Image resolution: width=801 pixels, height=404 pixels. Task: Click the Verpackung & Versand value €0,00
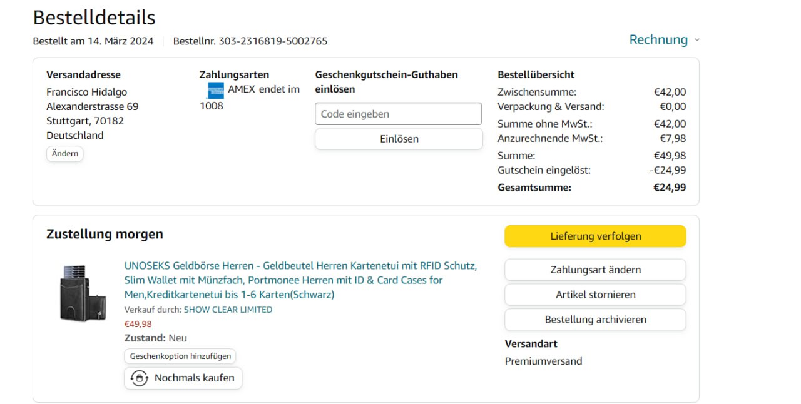pyautogui.click(x=673, y=106)
